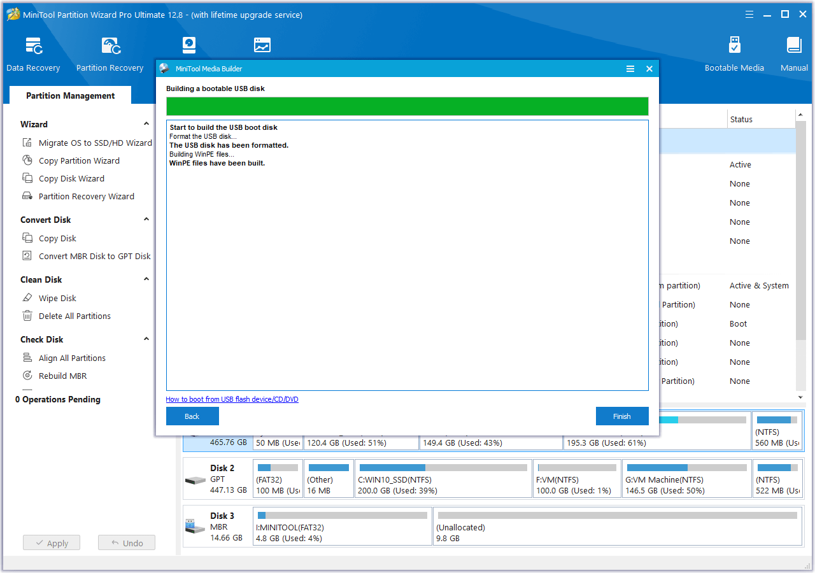
Task: Click the Rebuild MBR icon
Action: 27,376
